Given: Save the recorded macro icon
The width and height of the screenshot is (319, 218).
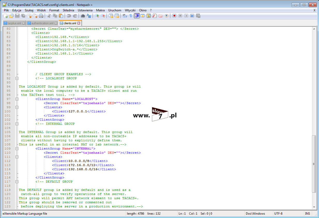Looking at the screenshot, I should 198,16.
